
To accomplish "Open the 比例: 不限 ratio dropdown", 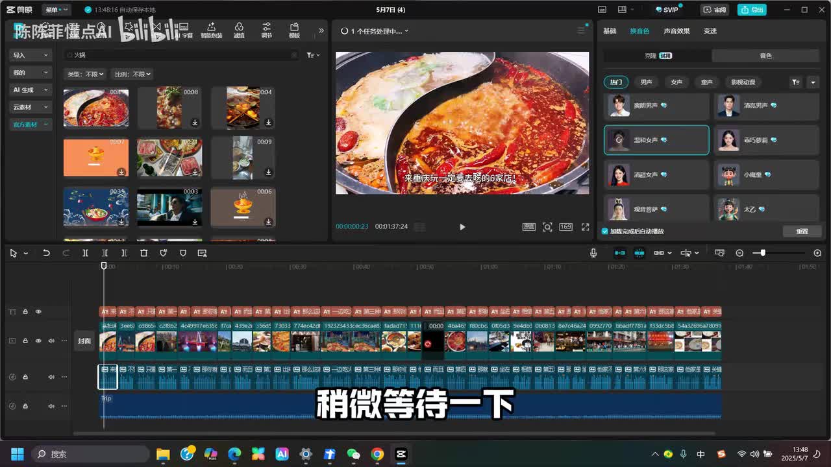I will tap(132, 75).
